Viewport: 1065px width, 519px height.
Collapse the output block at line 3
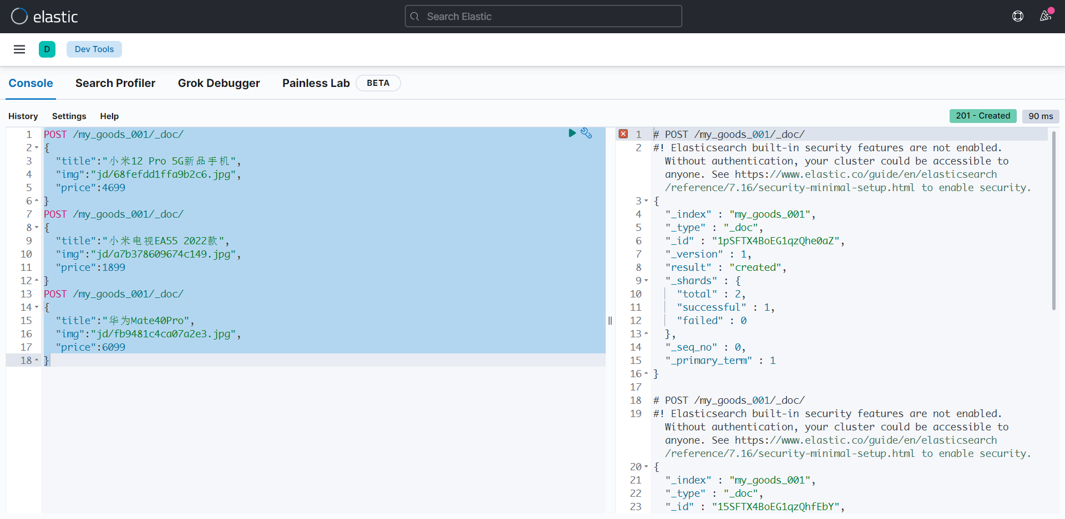(646, 201)
